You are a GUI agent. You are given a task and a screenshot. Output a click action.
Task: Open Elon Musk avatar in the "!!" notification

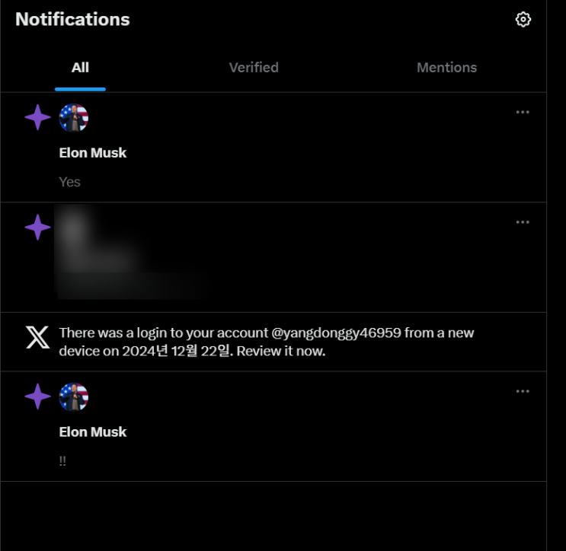tap(74, 397)
